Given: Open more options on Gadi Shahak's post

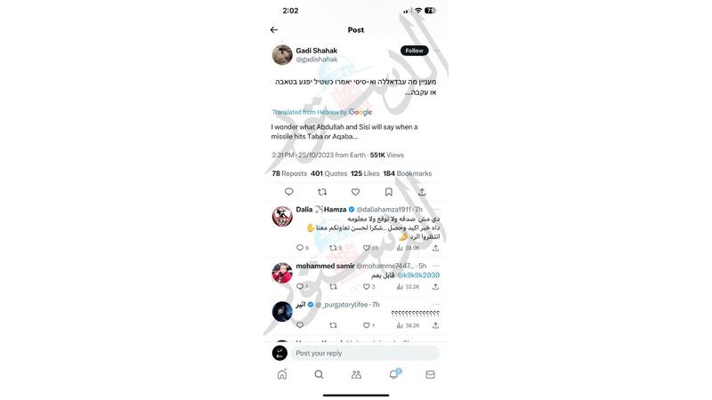Looking at the screenshot, I should click(x=436, y=51).
